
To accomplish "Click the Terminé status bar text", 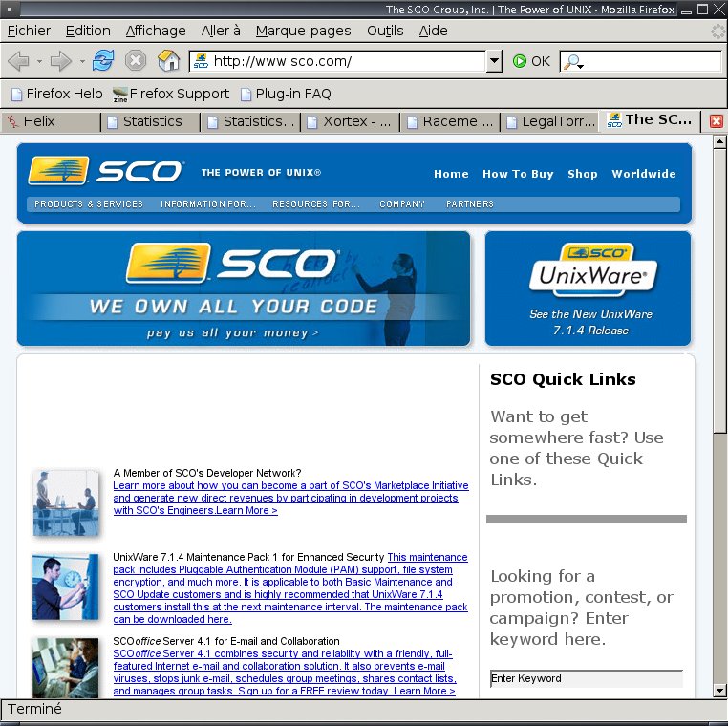I will [34, 710].
